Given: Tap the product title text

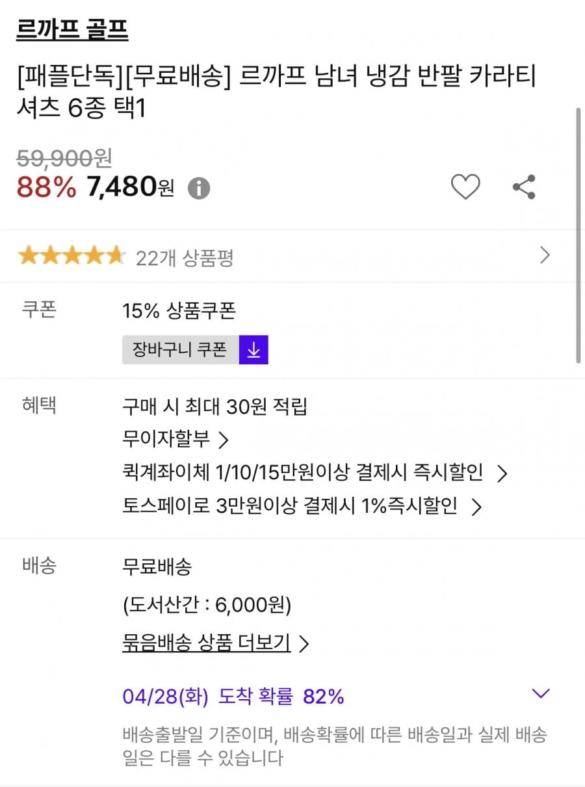Looking at the screenshot, I should click(x=276, y=92).
